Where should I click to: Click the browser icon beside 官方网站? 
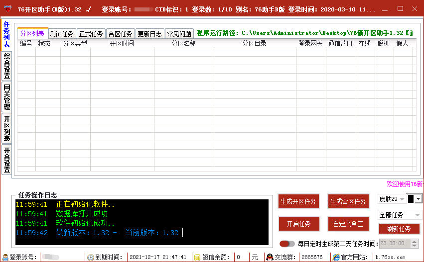(x=336, y=258)
